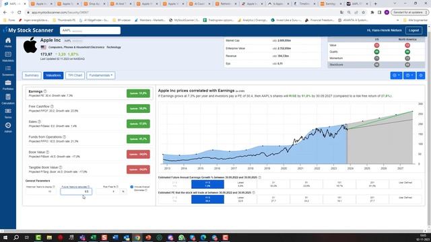The image size is (431, 242).
Task: Open the WhatsApp taskbar icon
Action: 181,237
